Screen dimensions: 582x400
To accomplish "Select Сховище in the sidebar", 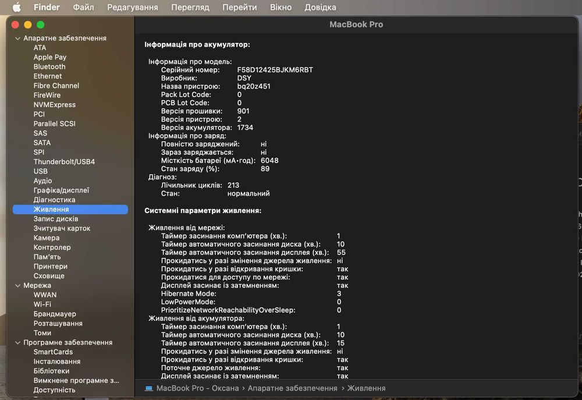I will (49, 276).
